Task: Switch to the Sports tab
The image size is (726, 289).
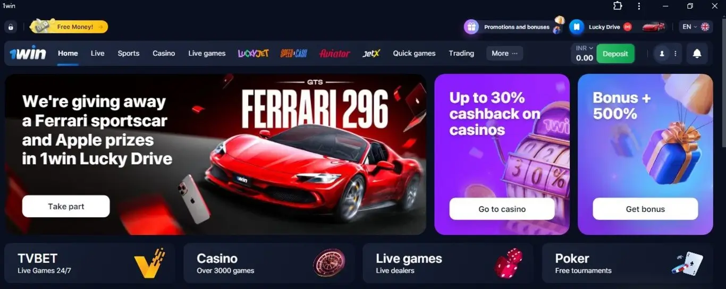Action: 129,53
